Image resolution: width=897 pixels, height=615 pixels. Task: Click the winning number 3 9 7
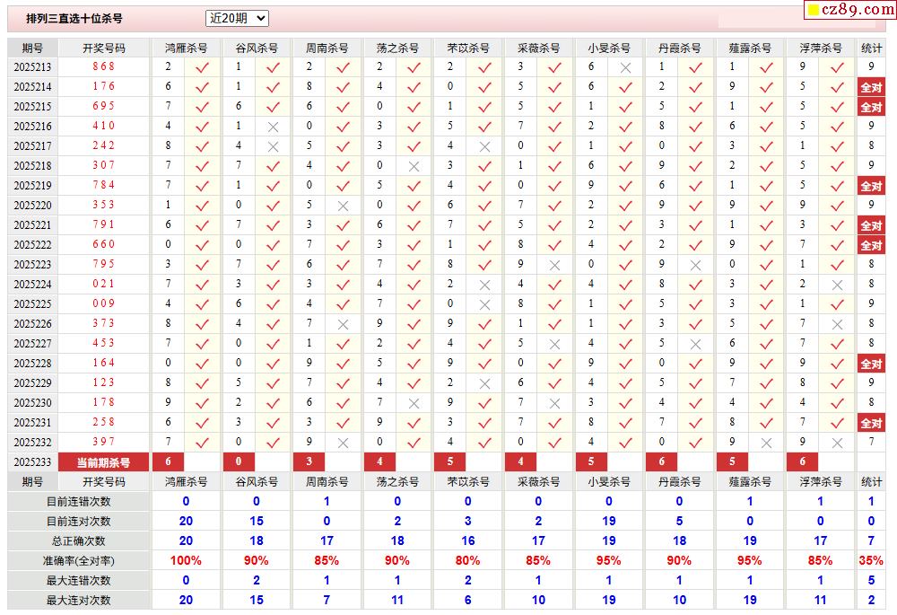103,442
